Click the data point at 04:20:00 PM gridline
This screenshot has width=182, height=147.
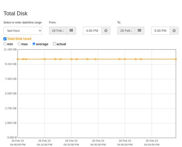(71, 59)
